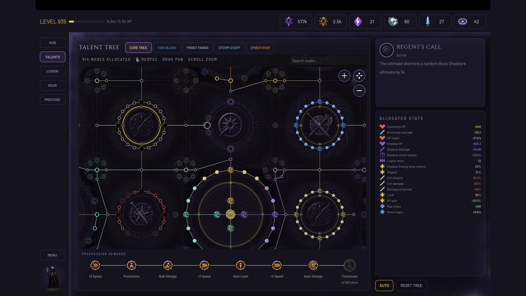Click the crossed axes emblem node
This screenshot has height=296, width=526.
319,125
